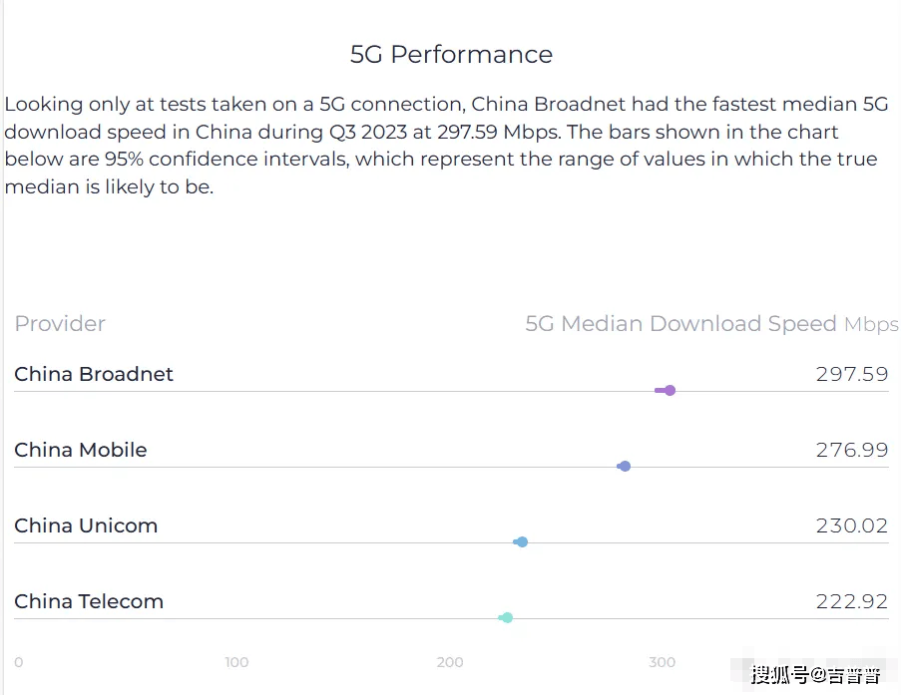This screenshot has height=695, width=901.
Task: Click the 5G Performance heading
Action: (451, 55)
